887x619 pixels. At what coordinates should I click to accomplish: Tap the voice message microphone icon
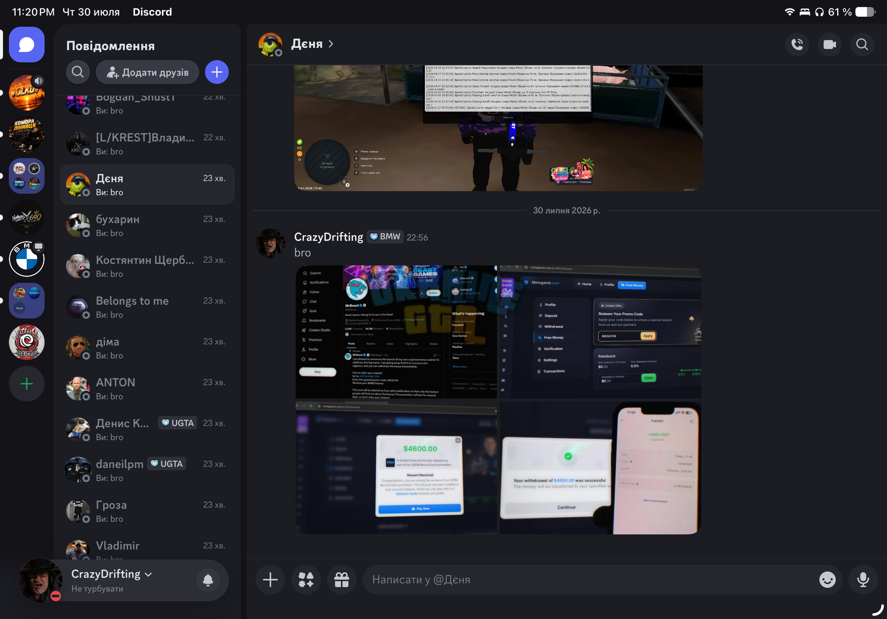pos(863,580)
